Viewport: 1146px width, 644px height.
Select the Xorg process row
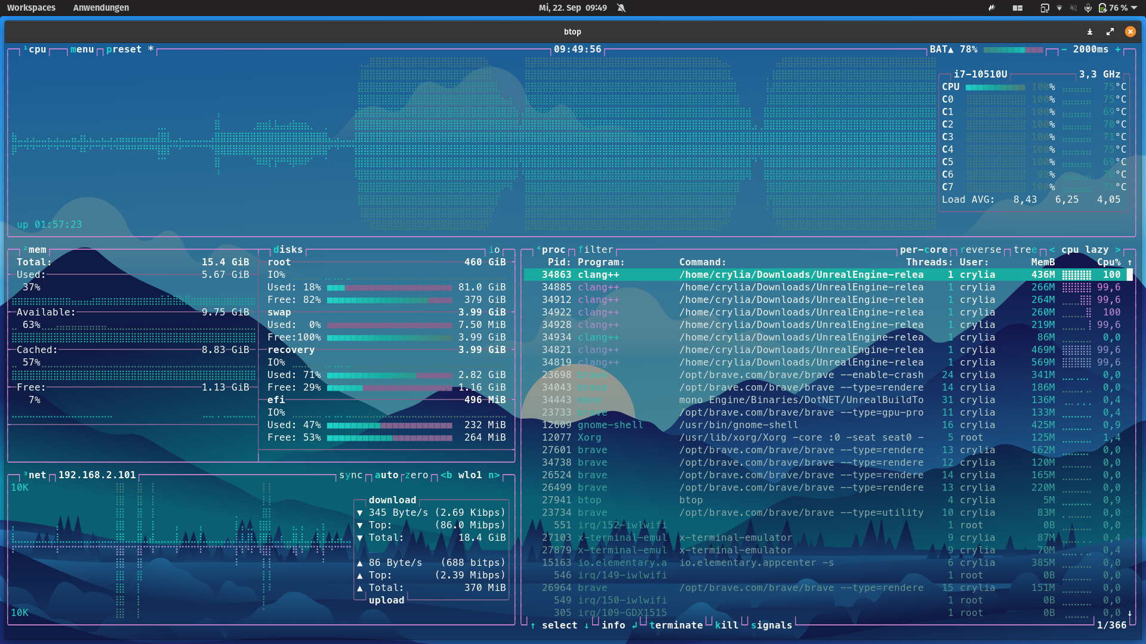[825, 438]
